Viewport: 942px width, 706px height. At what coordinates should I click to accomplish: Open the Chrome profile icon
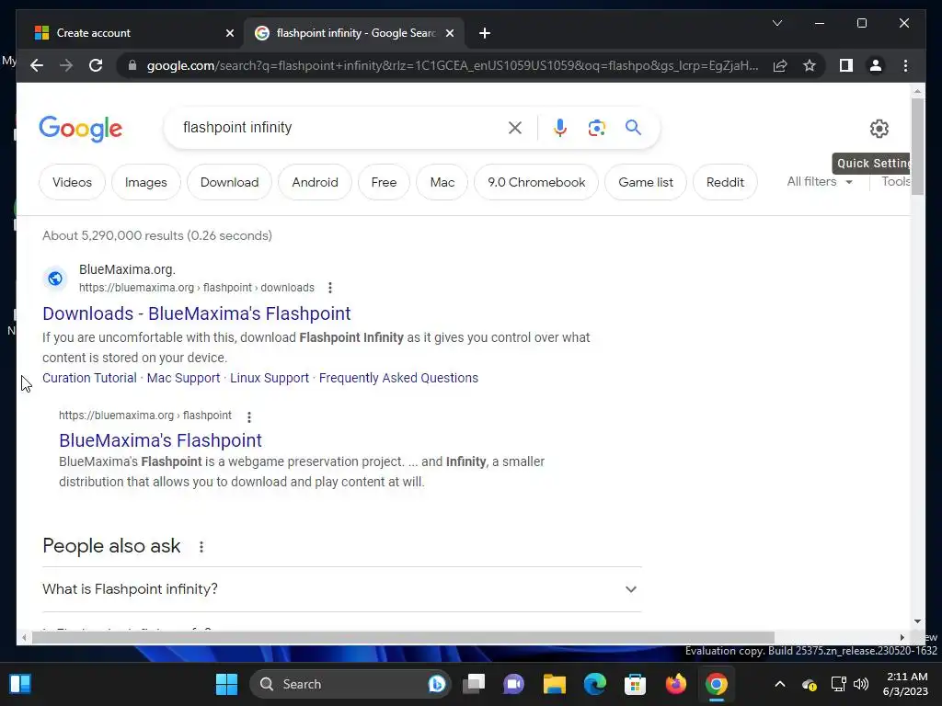pos(876,65)
